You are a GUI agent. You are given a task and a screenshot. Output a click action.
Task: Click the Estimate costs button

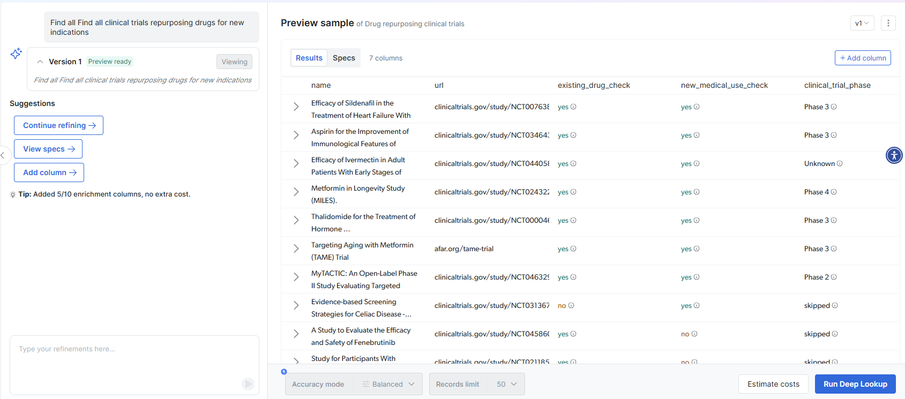coord(773,384)
